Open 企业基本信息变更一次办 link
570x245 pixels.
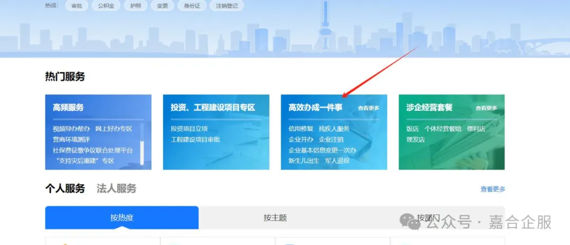pyautogui.click(x=322, y=150)
